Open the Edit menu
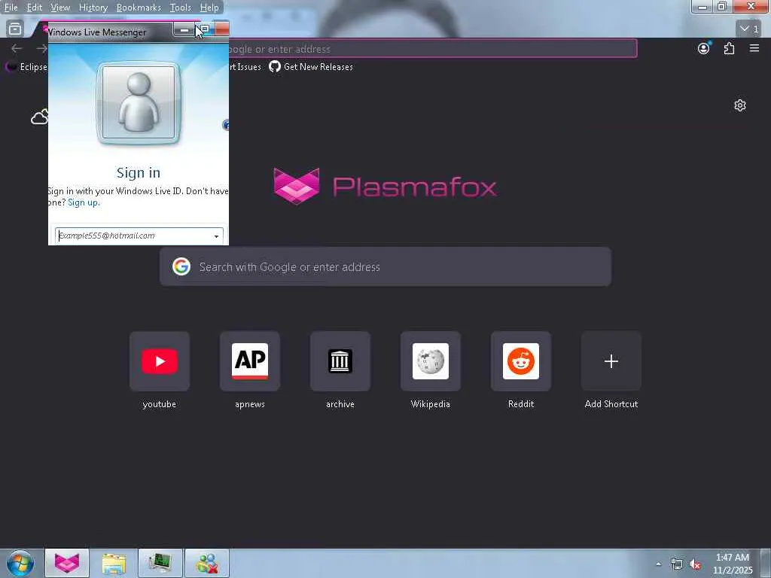771x578 pixels. (x=34, y=8)
